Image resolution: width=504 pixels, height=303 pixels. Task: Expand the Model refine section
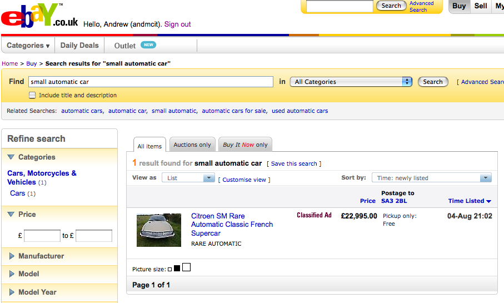pos(12,274)
